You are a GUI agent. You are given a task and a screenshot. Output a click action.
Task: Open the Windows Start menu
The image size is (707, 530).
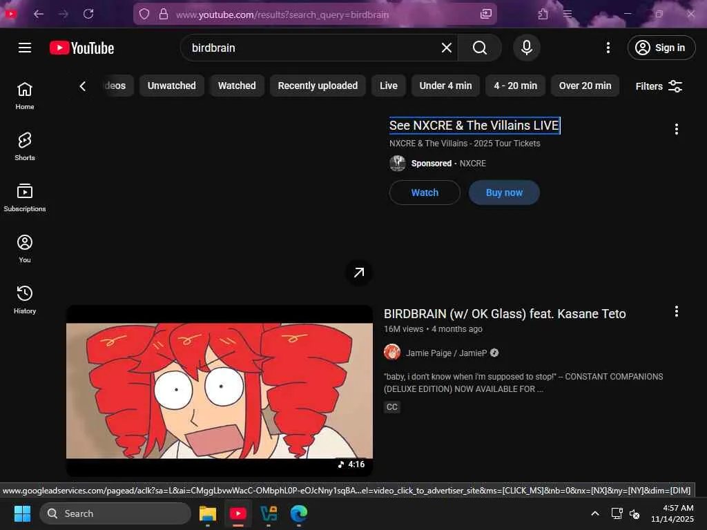click(x=22, y=513)
